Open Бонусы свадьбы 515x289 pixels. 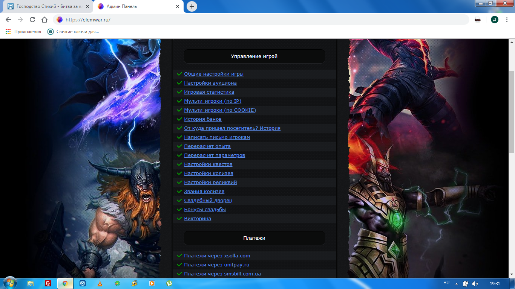tap(205, 210)
